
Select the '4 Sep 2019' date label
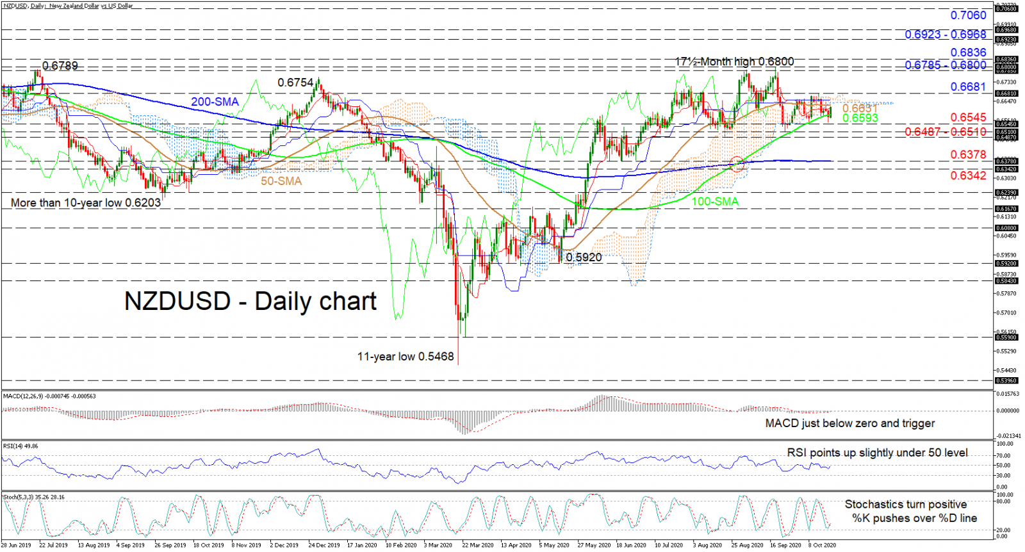click(131, 546)
